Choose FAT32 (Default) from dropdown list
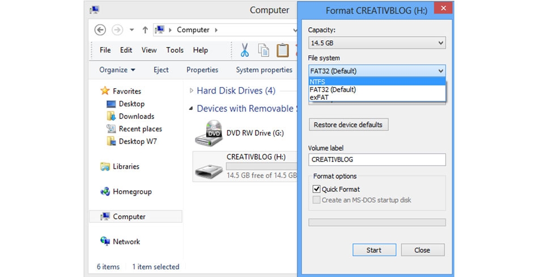The height and width of the screenshot is (277, 544). click(x=377, y=90)
